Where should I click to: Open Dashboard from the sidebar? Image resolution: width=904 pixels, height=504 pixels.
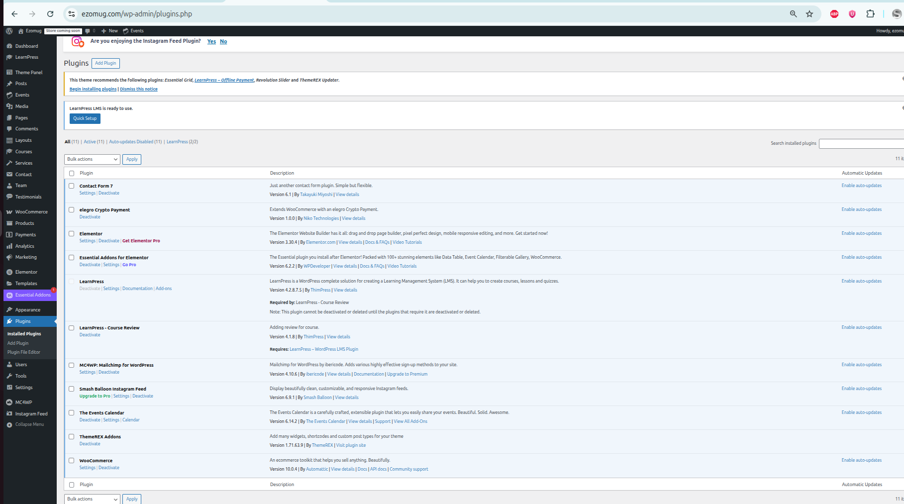tap(26, 46)
